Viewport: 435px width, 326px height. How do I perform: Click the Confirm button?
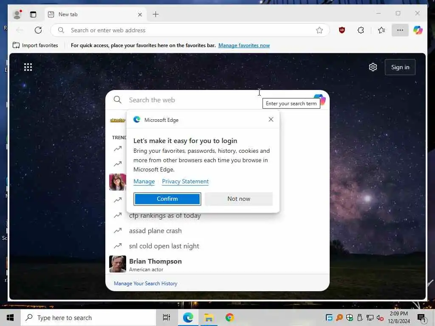click(x=167, y=199)
